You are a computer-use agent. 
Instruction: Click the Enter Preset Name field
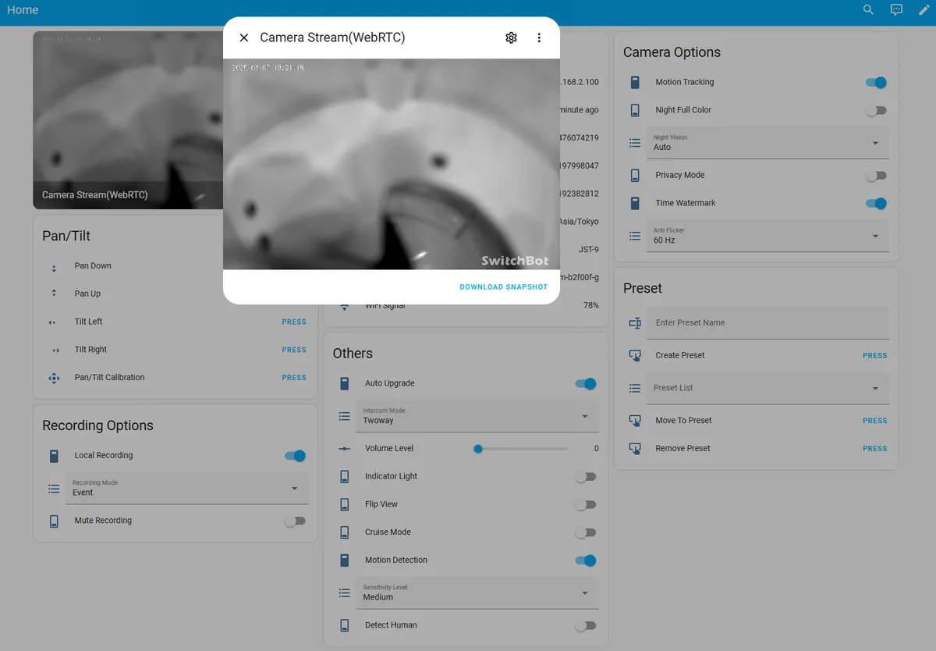pyautogui.click(x=768, y=322)
